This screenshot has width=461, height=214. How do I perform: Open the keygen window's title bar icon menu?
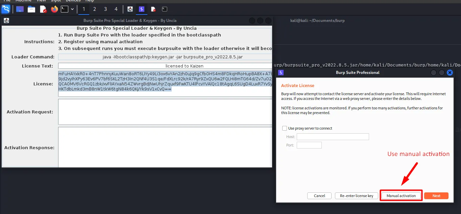pos(6,21)
